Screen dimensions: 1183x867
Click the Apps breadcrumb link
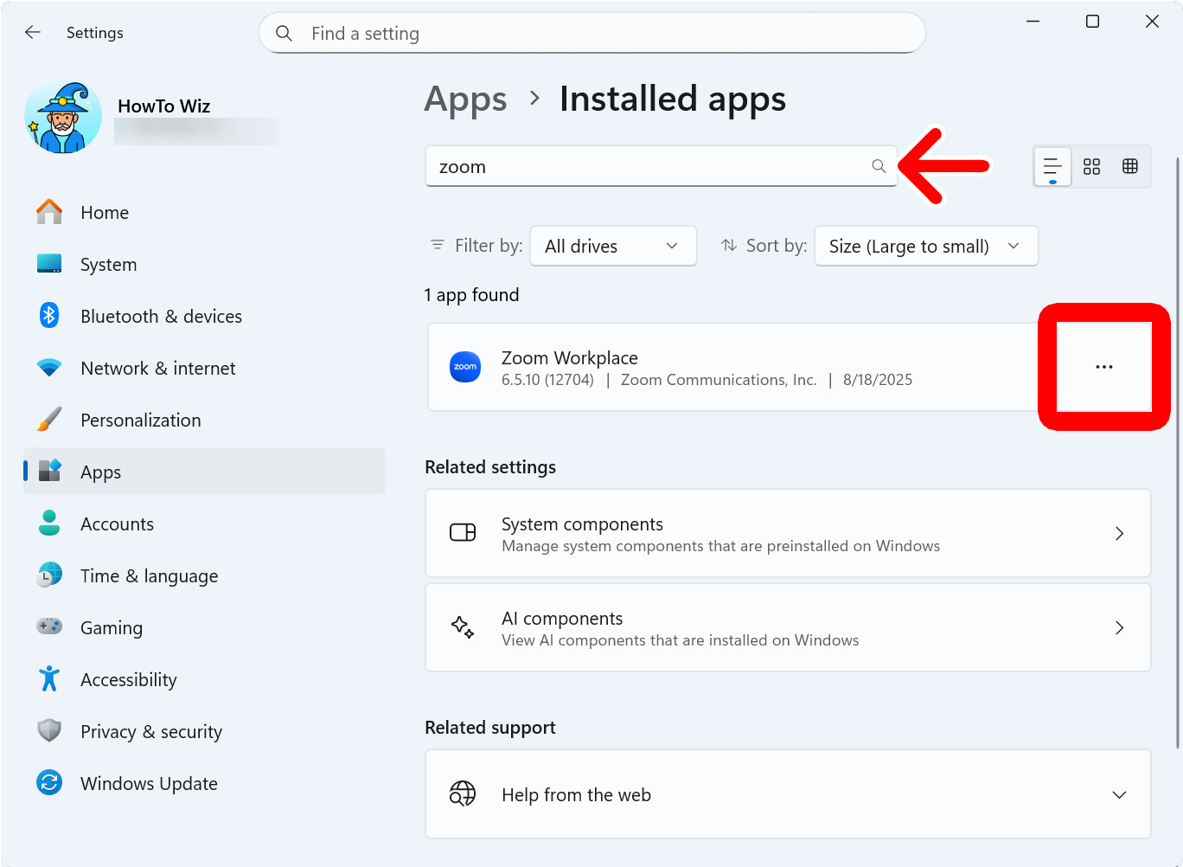point(465,99)
